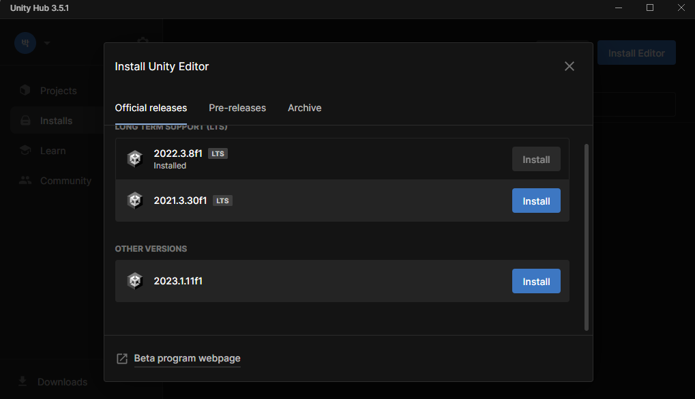The width and height of the screenshot is (695, 399).
Task: Open Downloads at the sidebar bottom
Action: pyautogui.click(x=63, y=382)
